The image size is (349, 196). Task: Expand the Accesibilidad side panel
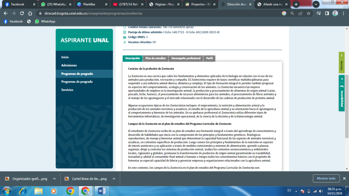[342, 93]
